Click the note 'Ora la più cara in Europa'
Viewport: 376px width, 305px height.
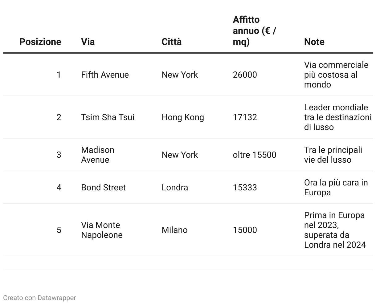click(x=336, y=187)
